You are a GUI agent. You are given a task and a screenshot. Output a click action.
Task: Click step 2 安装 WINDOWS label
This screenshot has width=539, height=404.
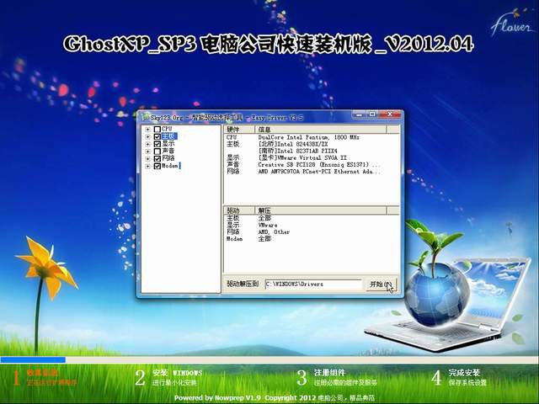point(177,372)
